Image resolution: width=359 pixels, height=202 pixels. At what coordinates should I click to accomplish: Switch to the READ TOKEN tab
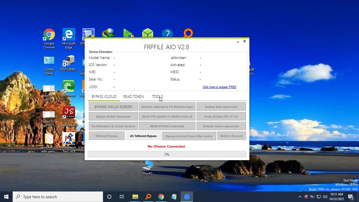133,97
